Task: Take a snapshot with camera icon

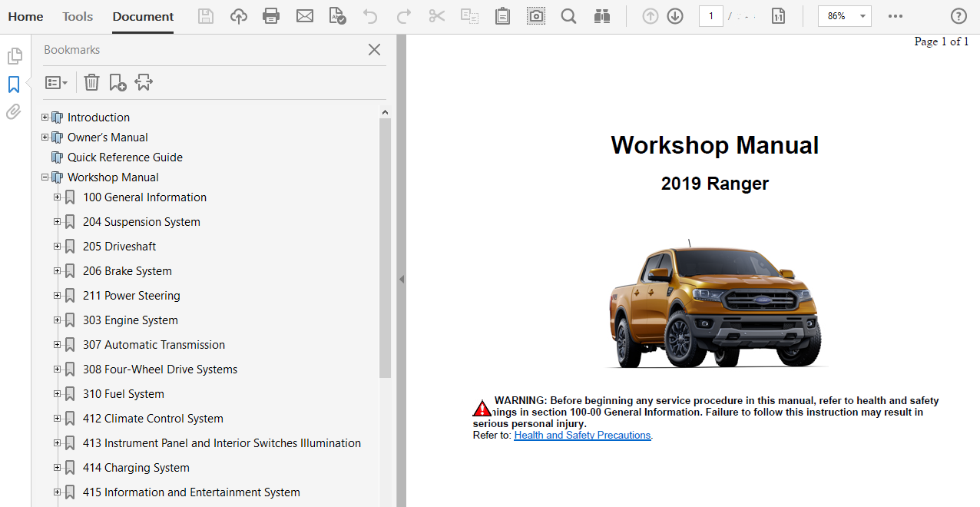Action: (x=536, y=16)
